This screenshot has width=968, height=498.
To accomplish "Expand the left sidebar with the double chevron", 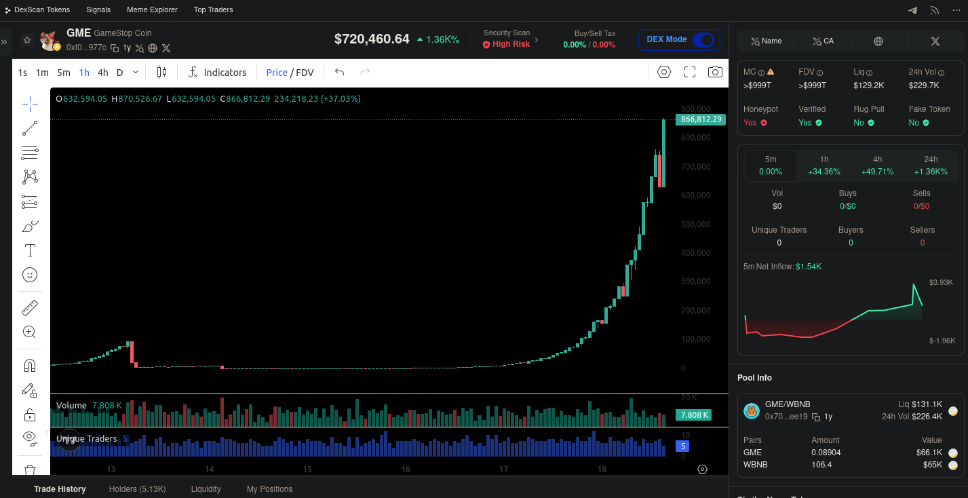I will (4, 42).
